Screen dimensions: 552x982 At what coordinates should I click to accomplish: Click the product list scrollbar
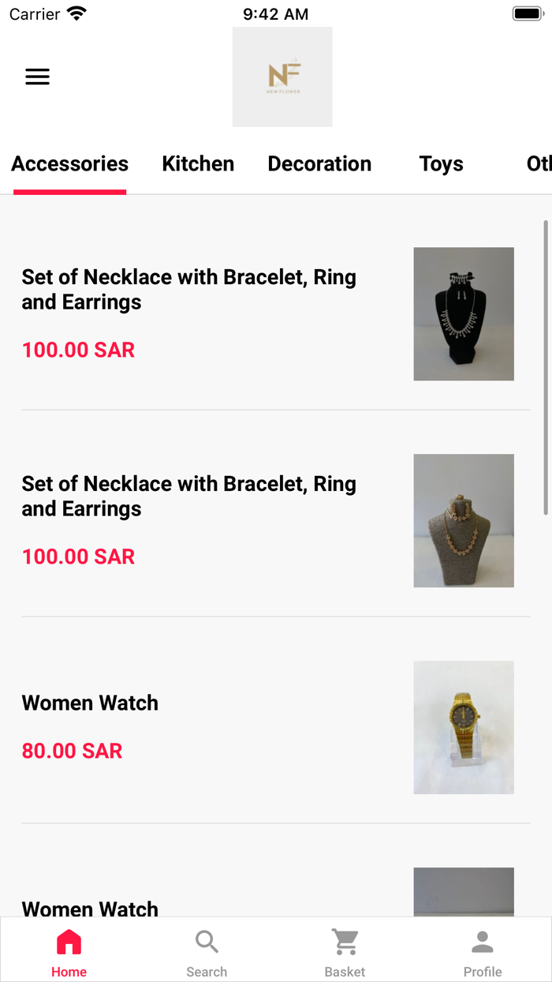tap(546, 368)
